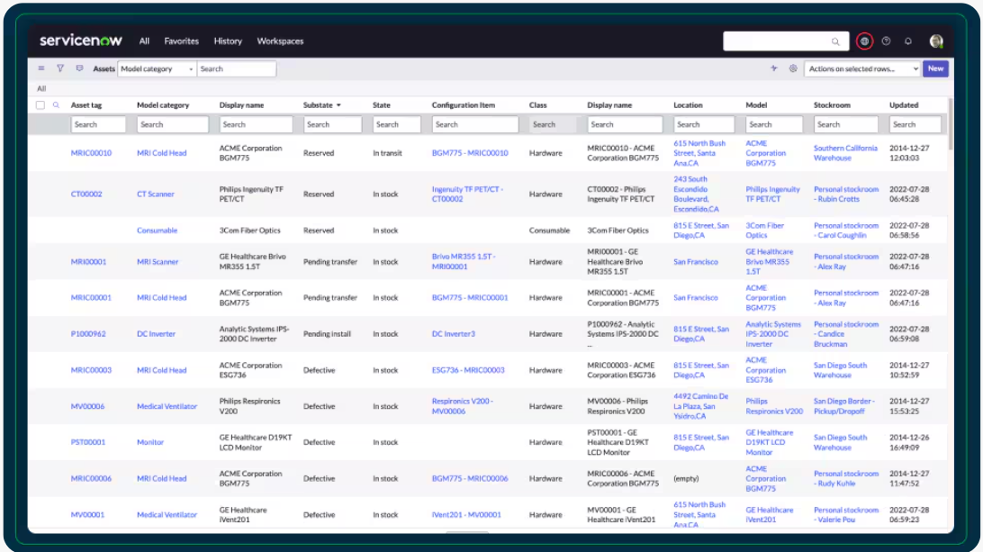Open 3Com Fiber Optics model link

coord(764,231)
